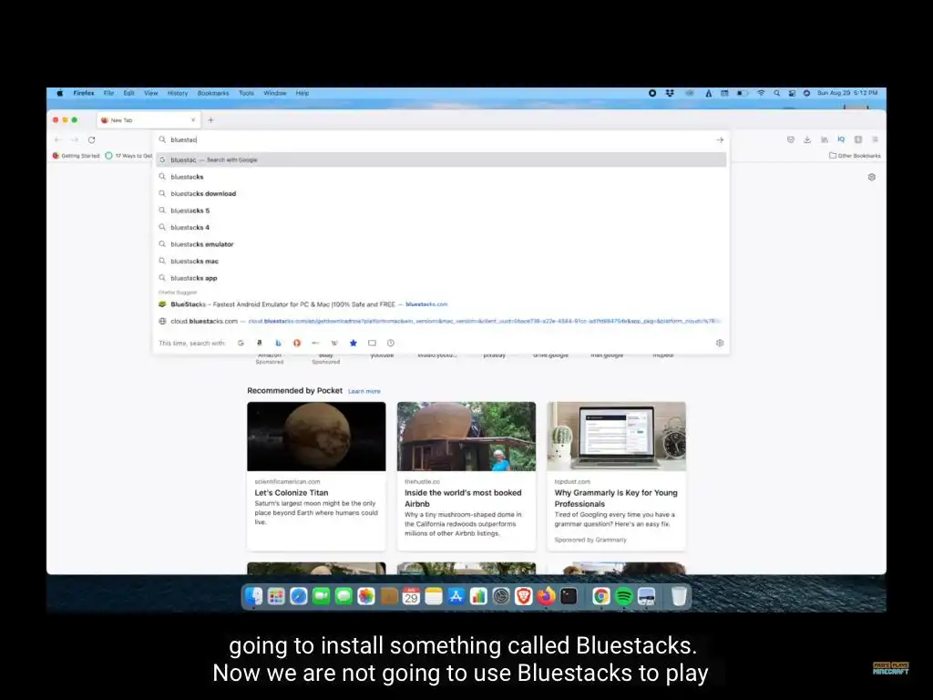The image size is (933, 700).
Task: Select the New Tab browser tab
Action: [149, 120]
